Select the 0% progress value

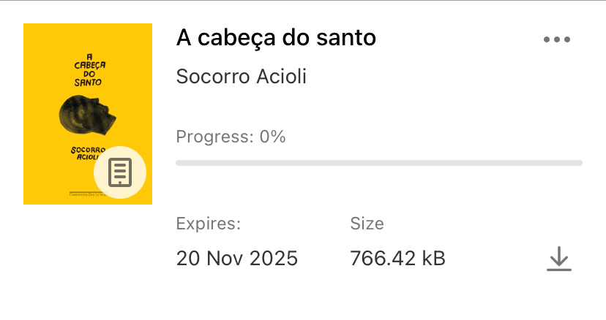pyautogui.click(x=272, y=137)
